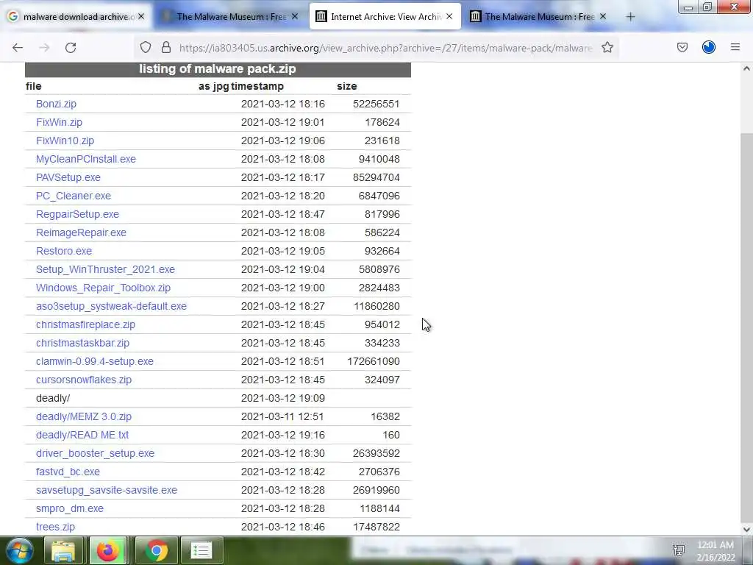Viewport: 753px width, 565px height.
Task: Close the Google malware download tab
Action: 141,16
